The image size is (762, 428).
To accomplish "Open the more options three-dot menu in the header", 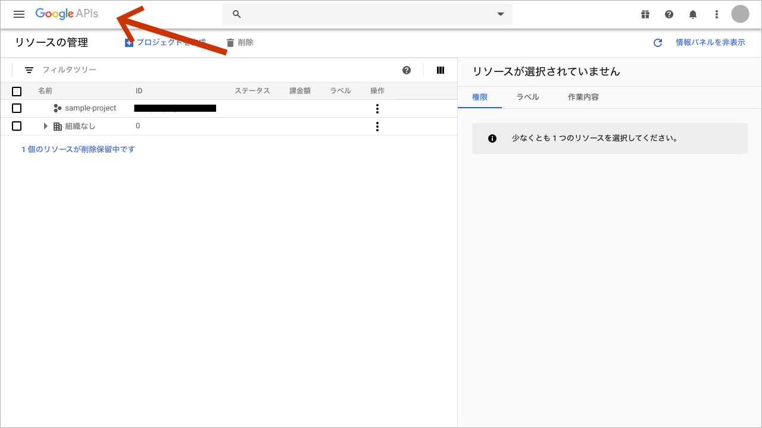I will (716, 14).
